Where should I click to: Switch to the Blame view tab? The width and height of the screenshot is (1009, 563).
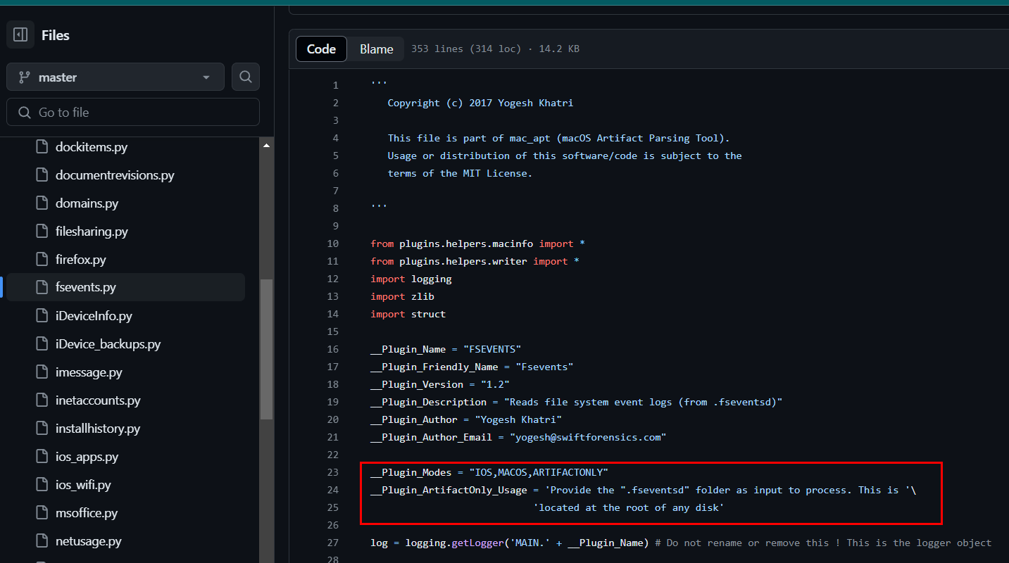pos(376,49)
